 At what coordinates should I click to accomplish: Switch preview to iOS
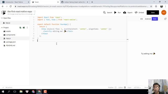[141, 19]
